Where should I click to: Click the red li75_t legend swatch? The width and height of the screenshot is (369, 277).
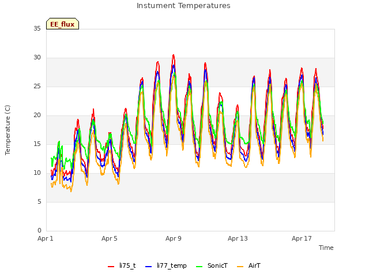tap(111, 267)
